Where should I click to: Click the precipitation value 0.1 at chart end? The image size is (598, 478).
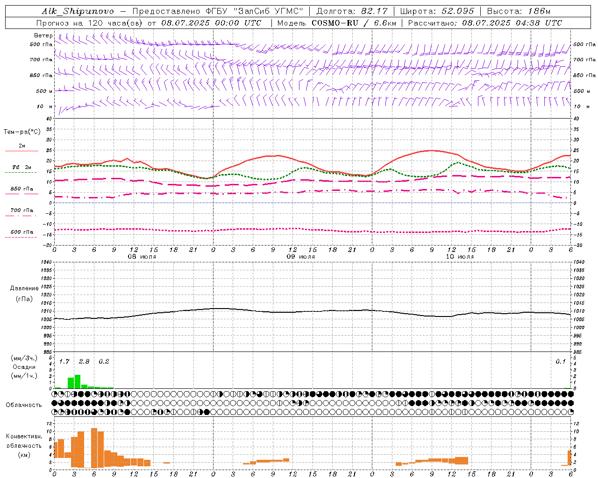[x=561, y=361]
